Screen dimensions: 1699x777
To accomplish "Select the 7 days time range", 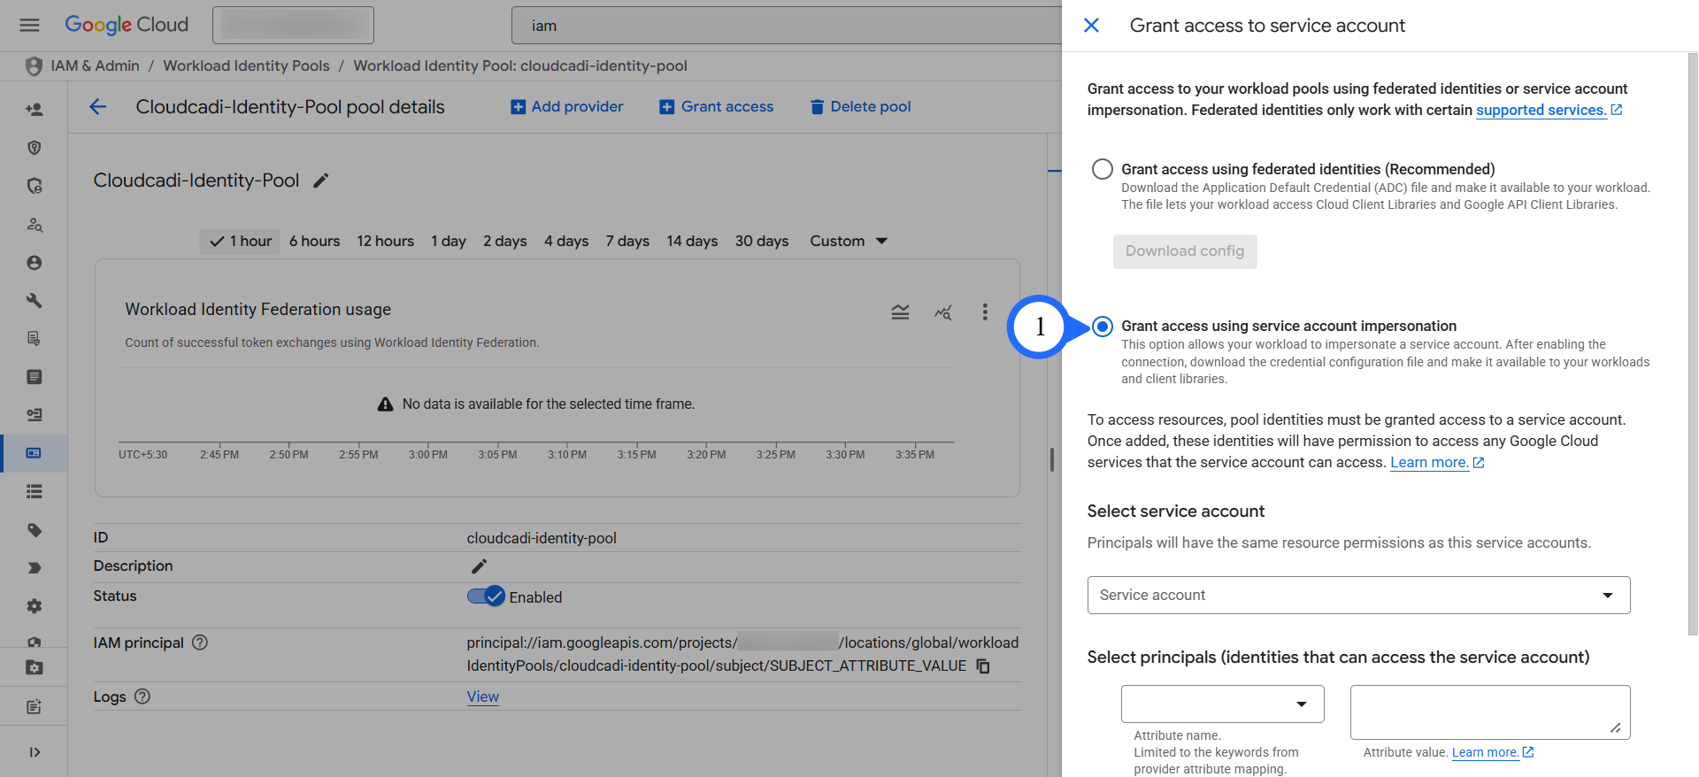I will click(627, 241).
